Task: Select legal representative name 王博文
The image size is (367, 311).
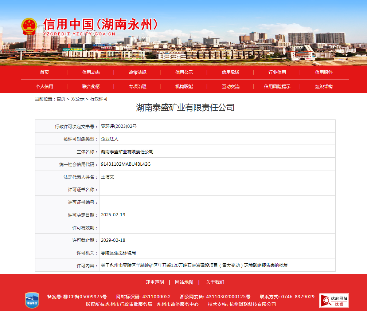Action: click(x=108, y=177)
